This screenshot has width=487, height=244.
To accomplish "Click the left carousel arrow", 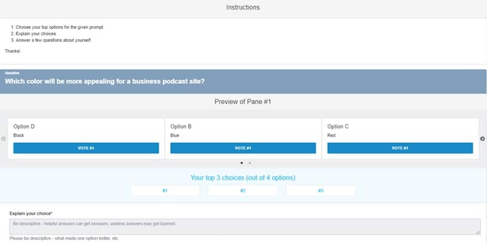I will tap(4, 139).
